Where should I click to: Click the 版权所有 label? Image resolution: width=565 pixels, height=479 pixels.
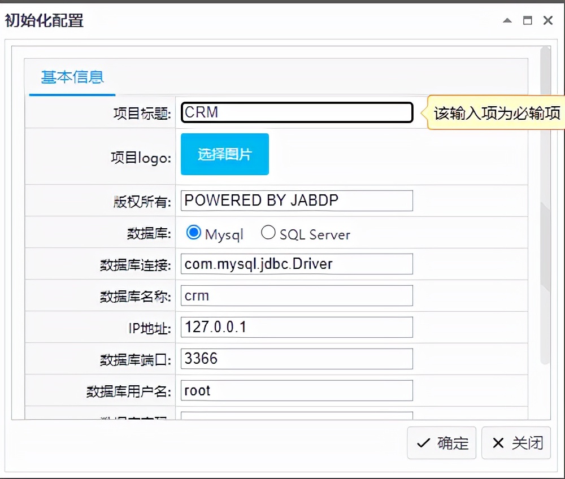click(142, 202)
